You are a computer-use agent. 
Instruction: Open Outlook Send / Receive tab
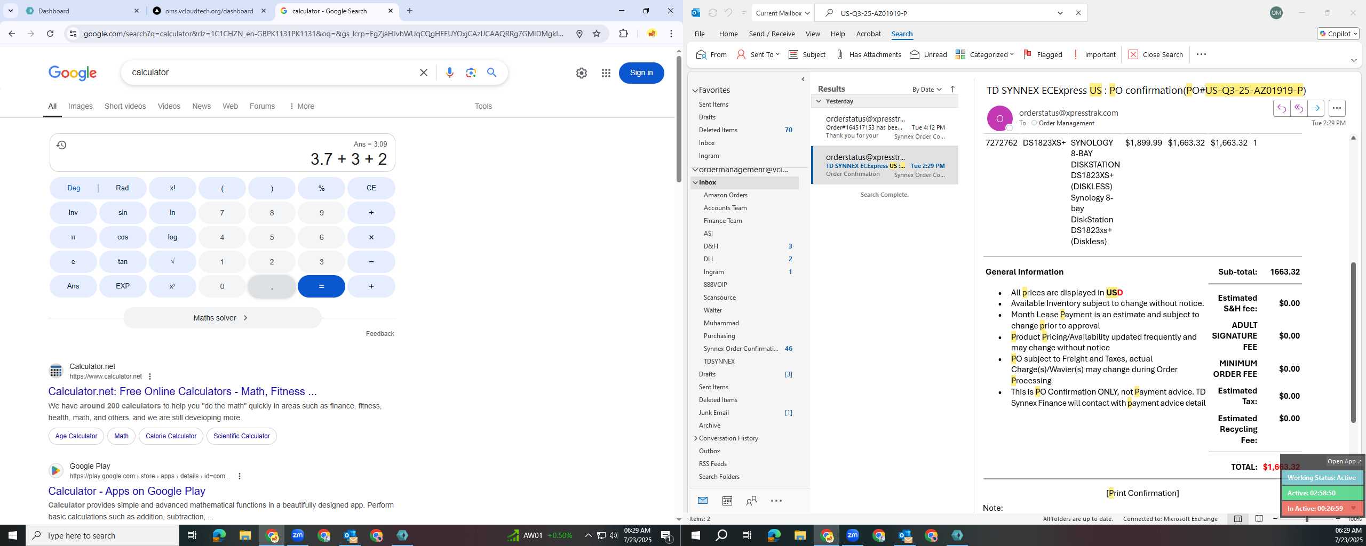coord(772,34)
